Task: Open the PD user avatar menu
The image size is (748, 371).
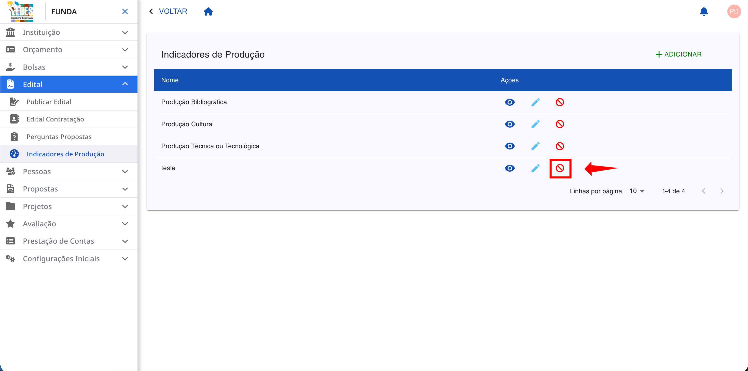Action: [x=734, y=11]
